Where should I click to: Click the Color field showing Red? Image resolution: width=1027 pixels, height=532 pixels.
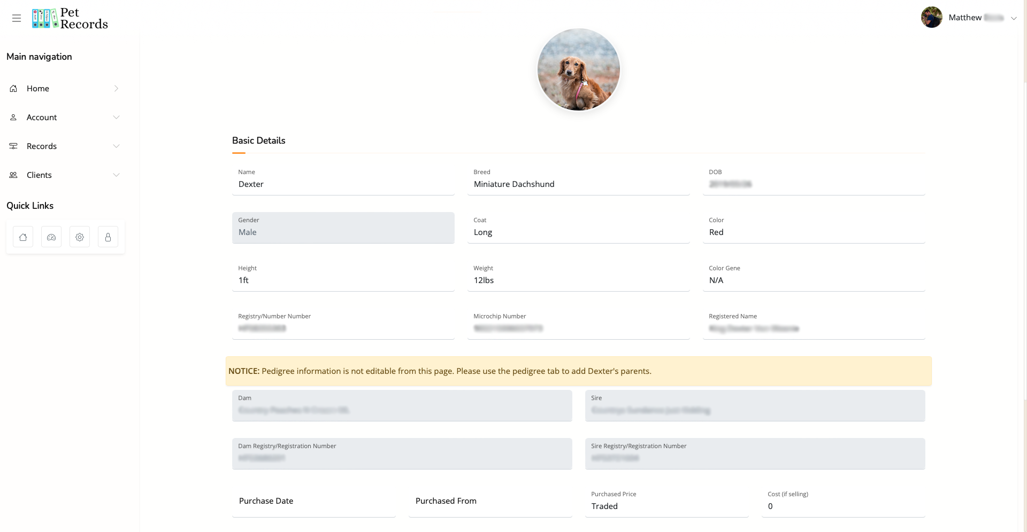[x=813, y=232]
